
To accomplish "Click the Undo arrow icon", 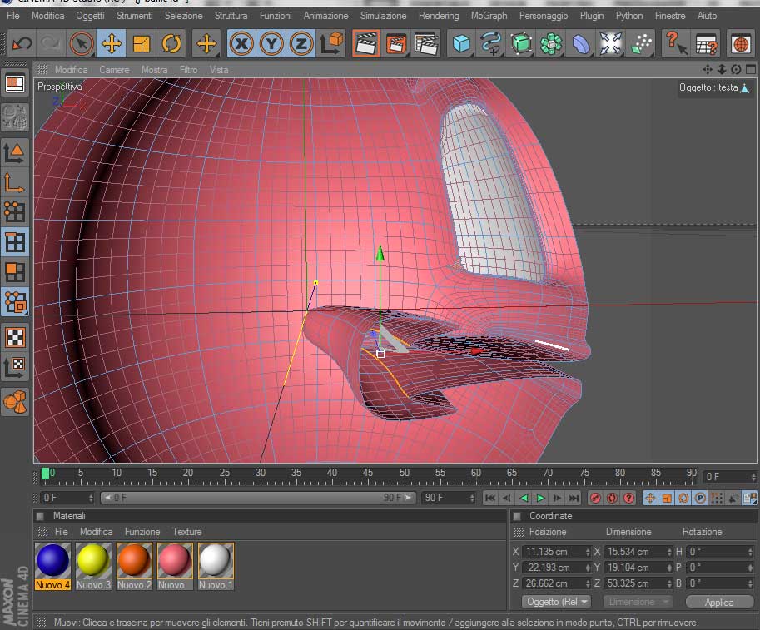I will (22, 43).
